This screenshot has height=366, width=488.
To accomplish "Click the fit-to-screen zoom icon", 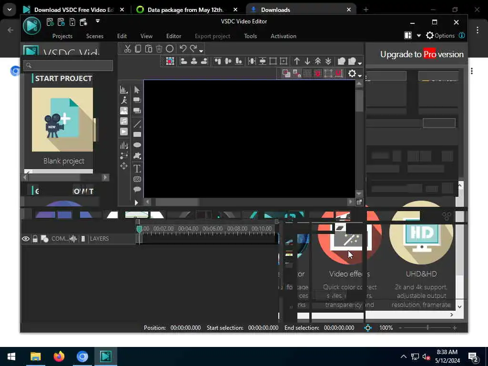I will pyautogui.click(x=368, y=328).
